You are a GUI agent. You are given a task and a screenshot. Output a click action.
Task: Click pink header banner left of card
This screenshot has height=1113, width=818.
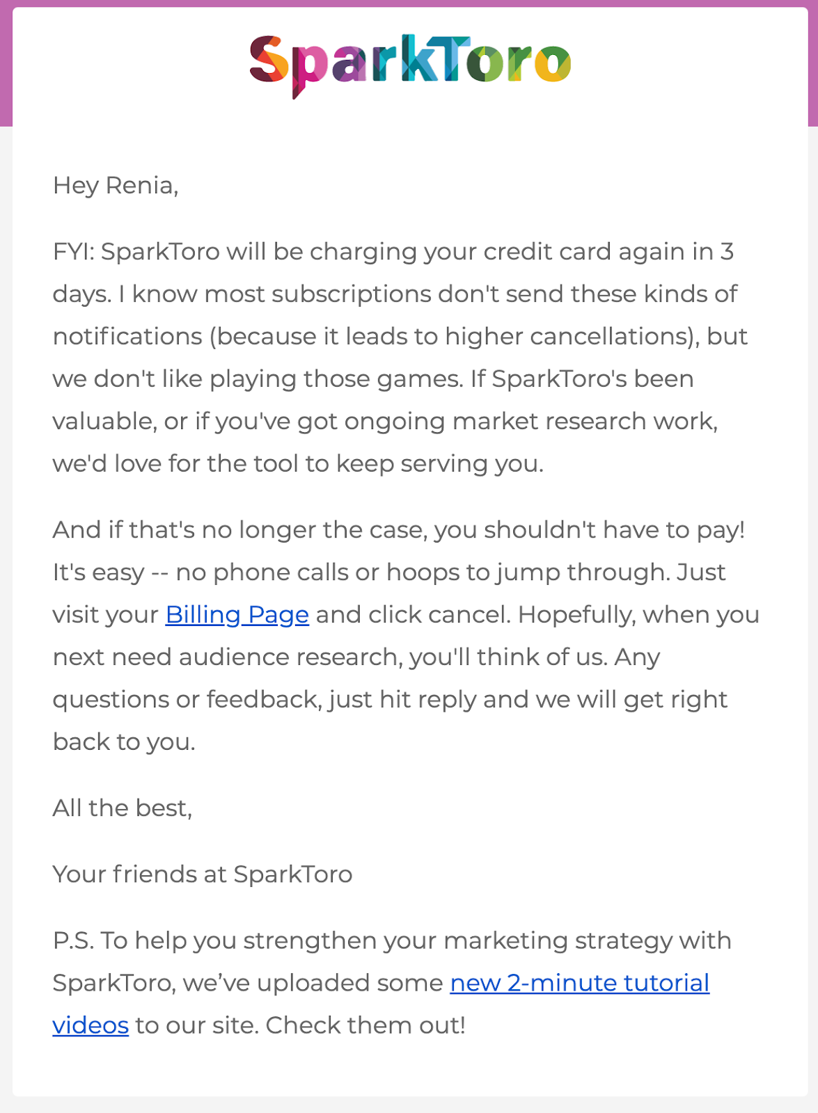[6, 63]
